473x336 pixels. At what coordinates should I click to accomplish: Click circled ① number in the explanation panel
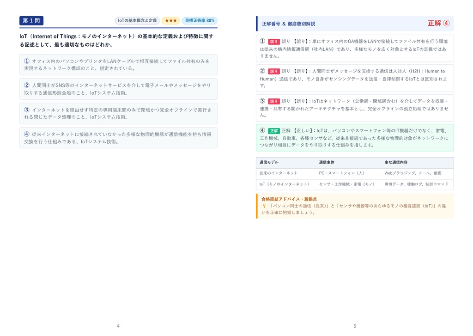click(x=262, y=41)
